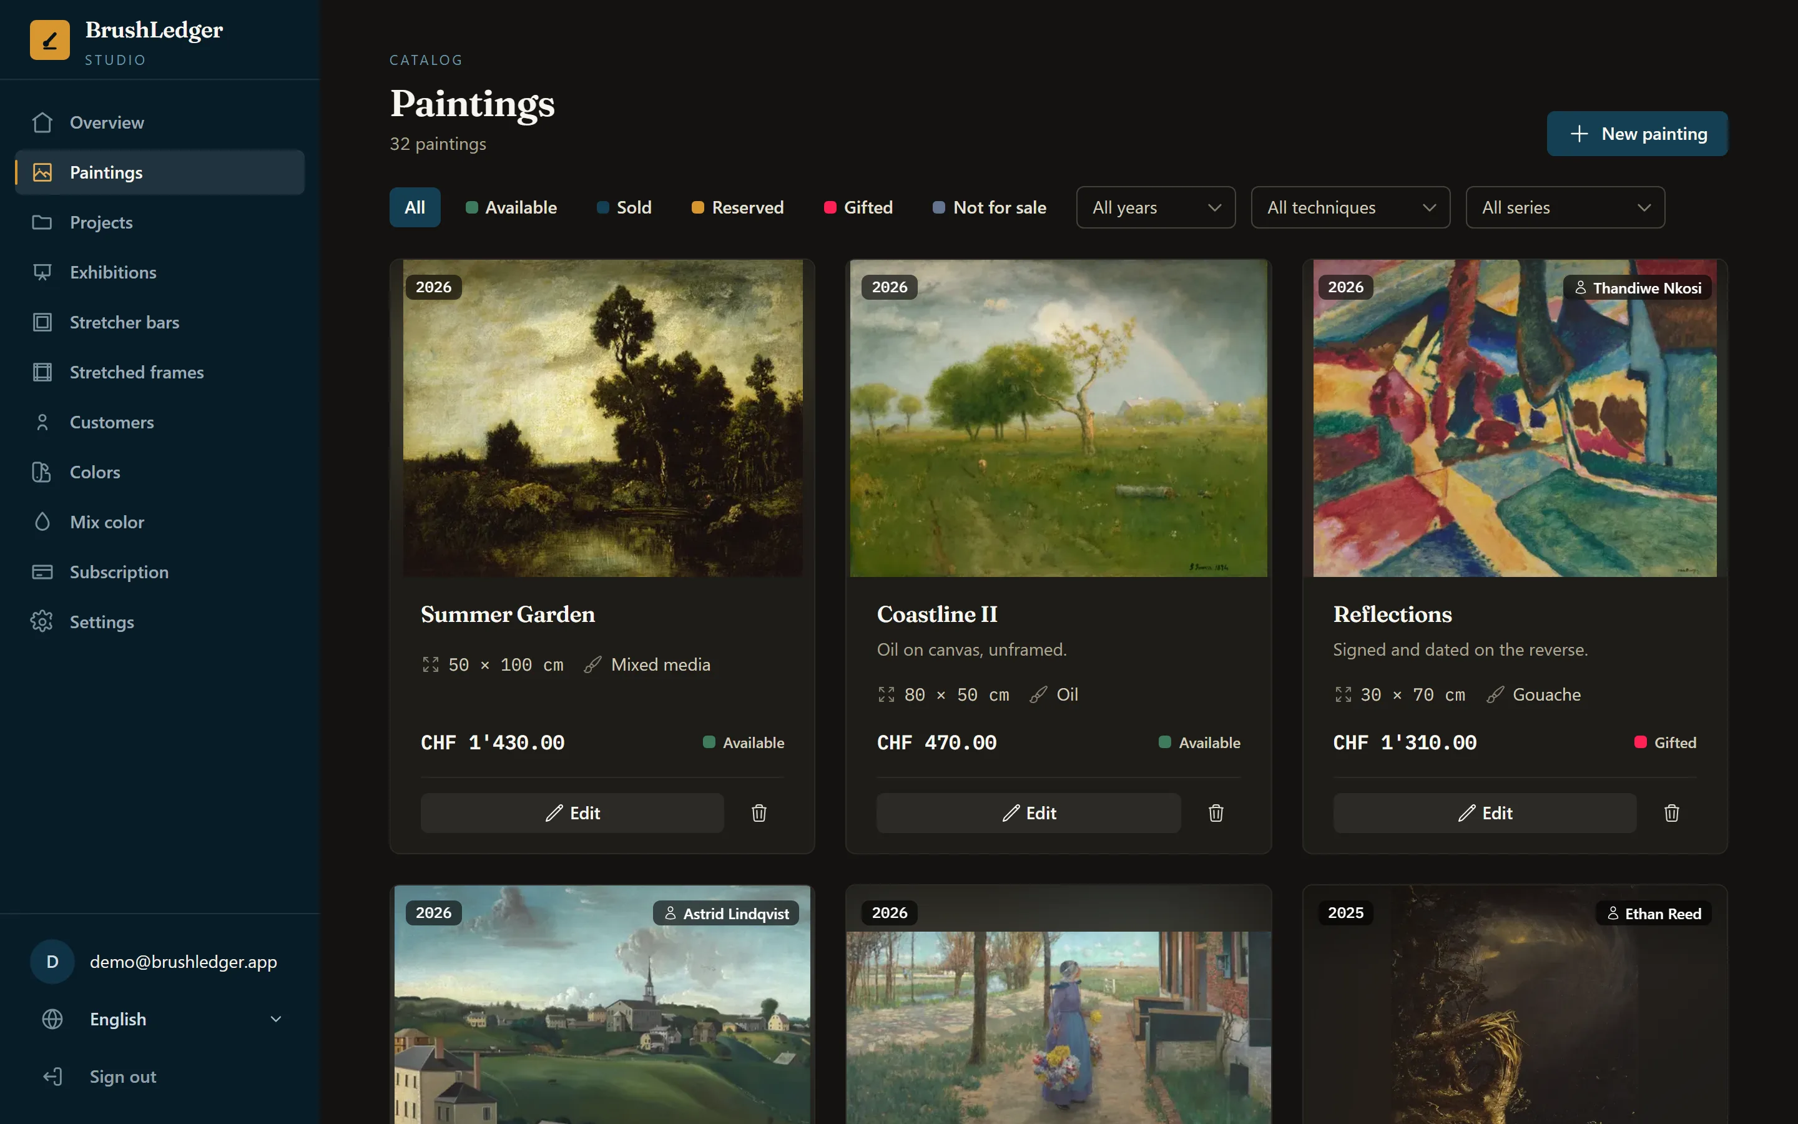Click the Subscription card icon
This screenshot has width=1798, height=1124.
point(42,571)
